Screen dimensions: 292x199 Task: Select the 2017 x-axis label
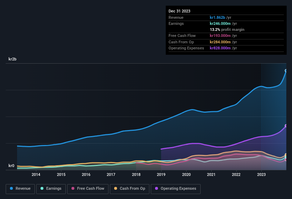111,174
